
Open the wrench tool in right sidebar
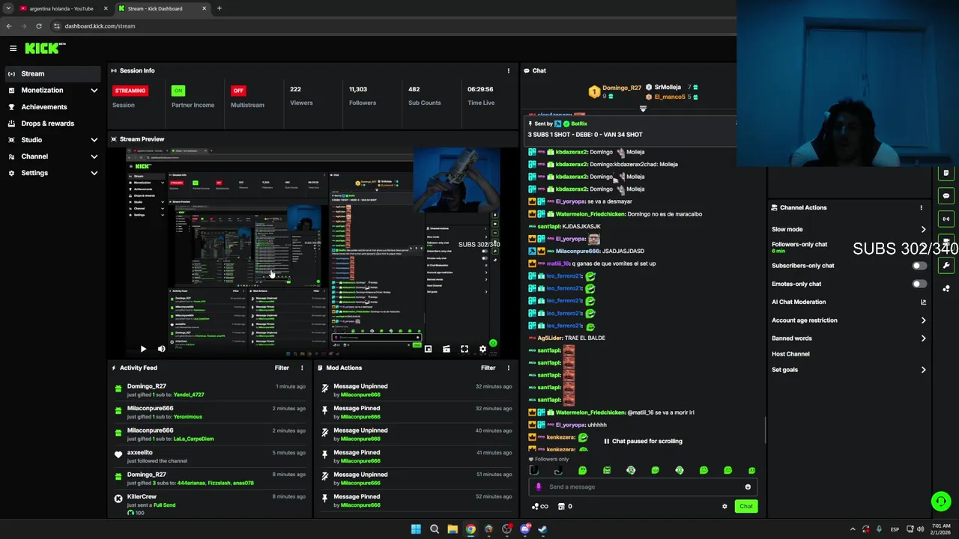pos(946,265)
